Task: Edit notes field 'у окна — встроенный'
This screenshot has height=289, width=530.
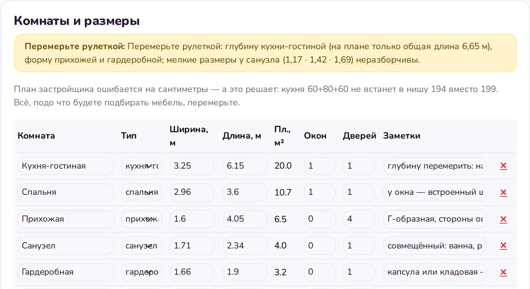Action: point(435,193)
